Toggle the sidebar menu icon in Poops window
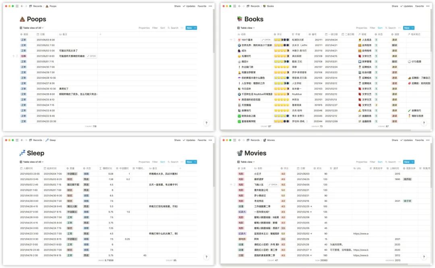Screen dimensions: 435x268 (17, 6)
